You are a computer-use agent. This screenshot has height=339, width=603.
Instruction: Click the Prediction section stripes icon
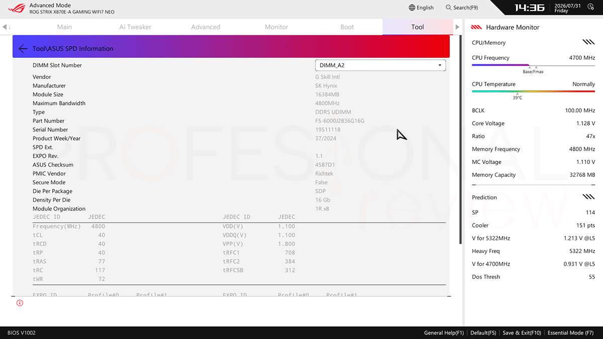(588, 197)
